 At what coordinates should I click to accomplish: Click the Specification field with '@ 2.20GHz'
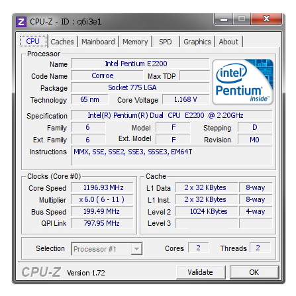(x=172, y=115)
